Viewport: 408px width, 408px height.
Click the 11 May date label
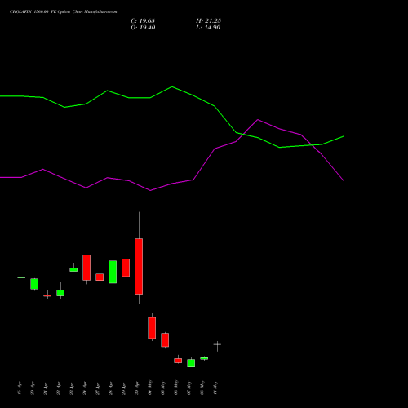(215, 388)
